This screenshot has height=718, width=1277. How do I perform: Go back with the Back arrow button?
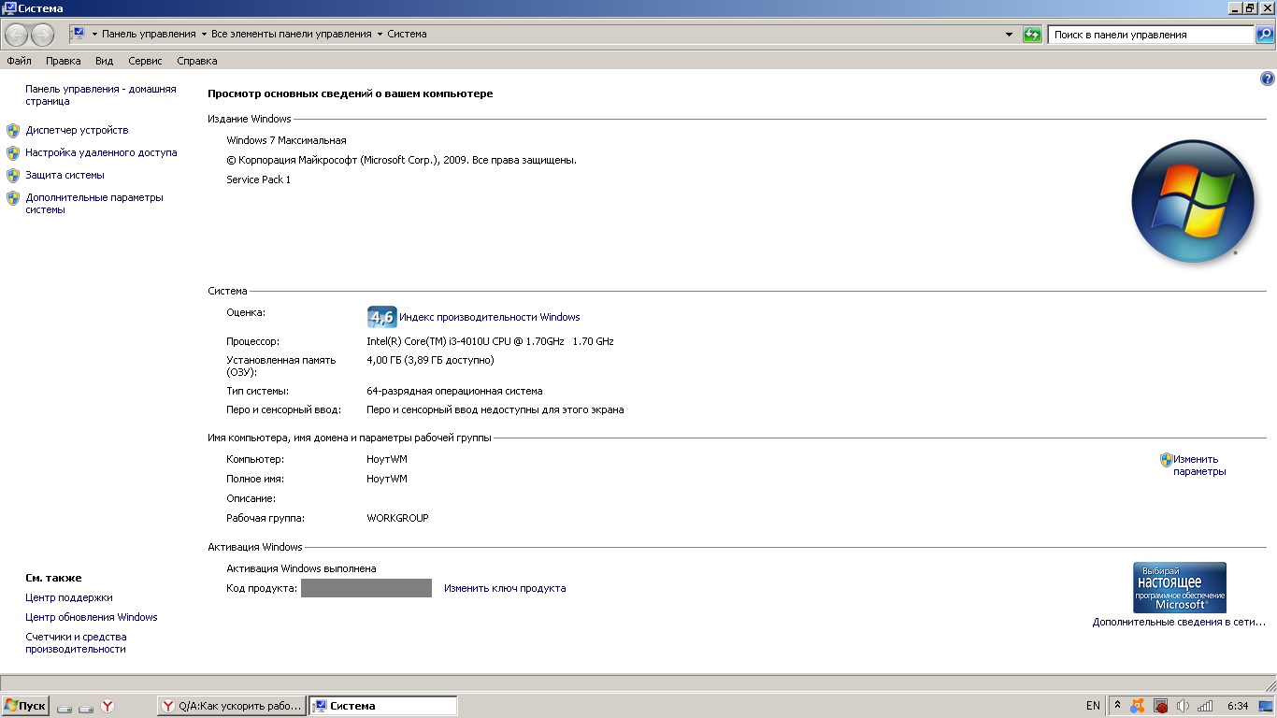click(17, 35)
